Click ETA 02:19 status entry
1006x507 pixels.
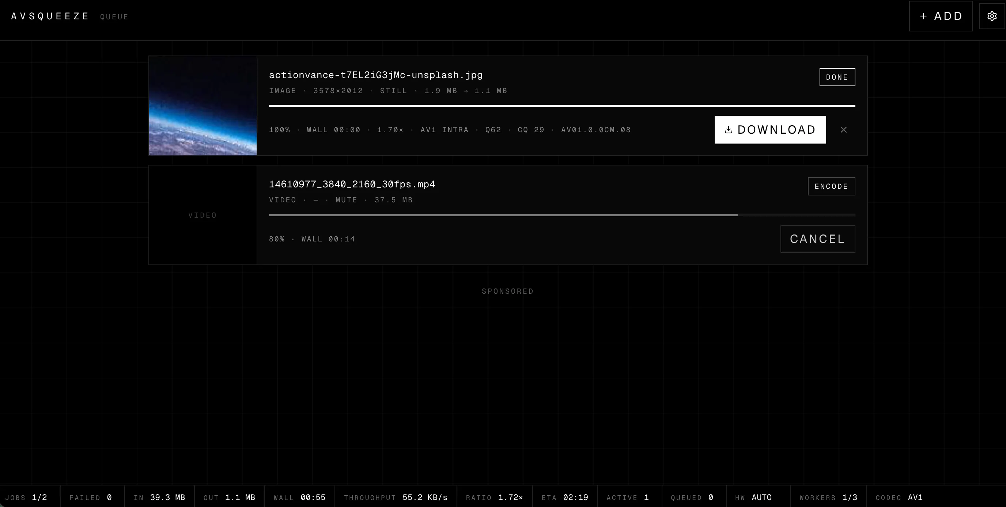coord(565,498)
